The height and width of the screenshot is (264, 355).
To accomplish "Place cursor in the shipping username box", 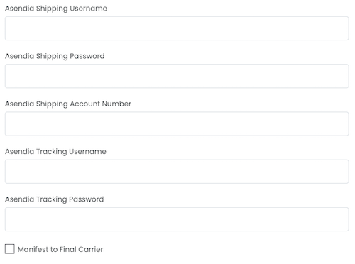I will (x=177, y=28).
